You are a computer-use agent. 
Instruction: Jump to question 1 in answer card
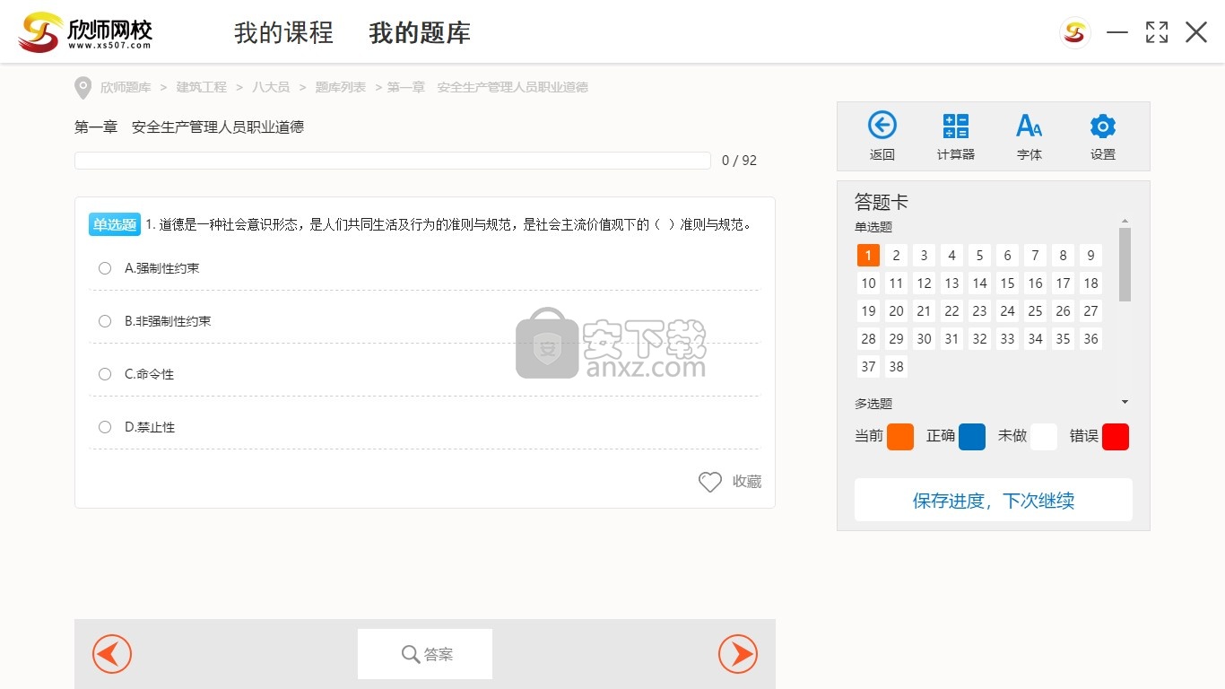click(868, 256)
